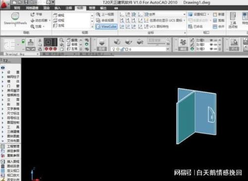Toggle visibility eye for 加载3 row
This screenshot has height=181, width=248.
211,49
